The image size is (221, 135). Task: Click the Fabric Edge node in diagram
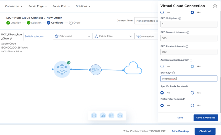(x=96, y=70)
